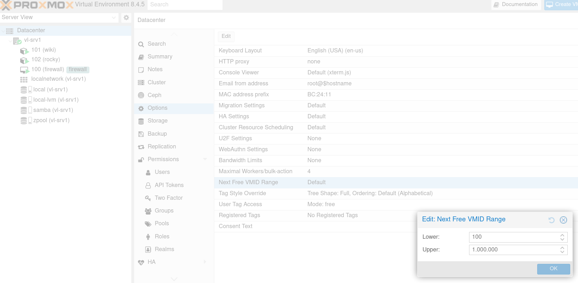Adjust the Lower value spinner arrows
Viewport: 578px width, 283px height.
pyautogui.click(x=562, y=237)
